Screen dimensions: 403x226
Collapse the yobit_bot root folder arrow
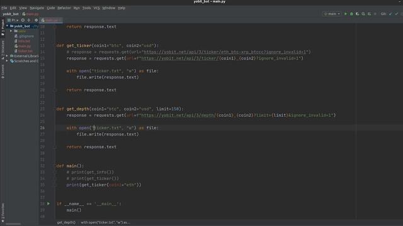7,26
